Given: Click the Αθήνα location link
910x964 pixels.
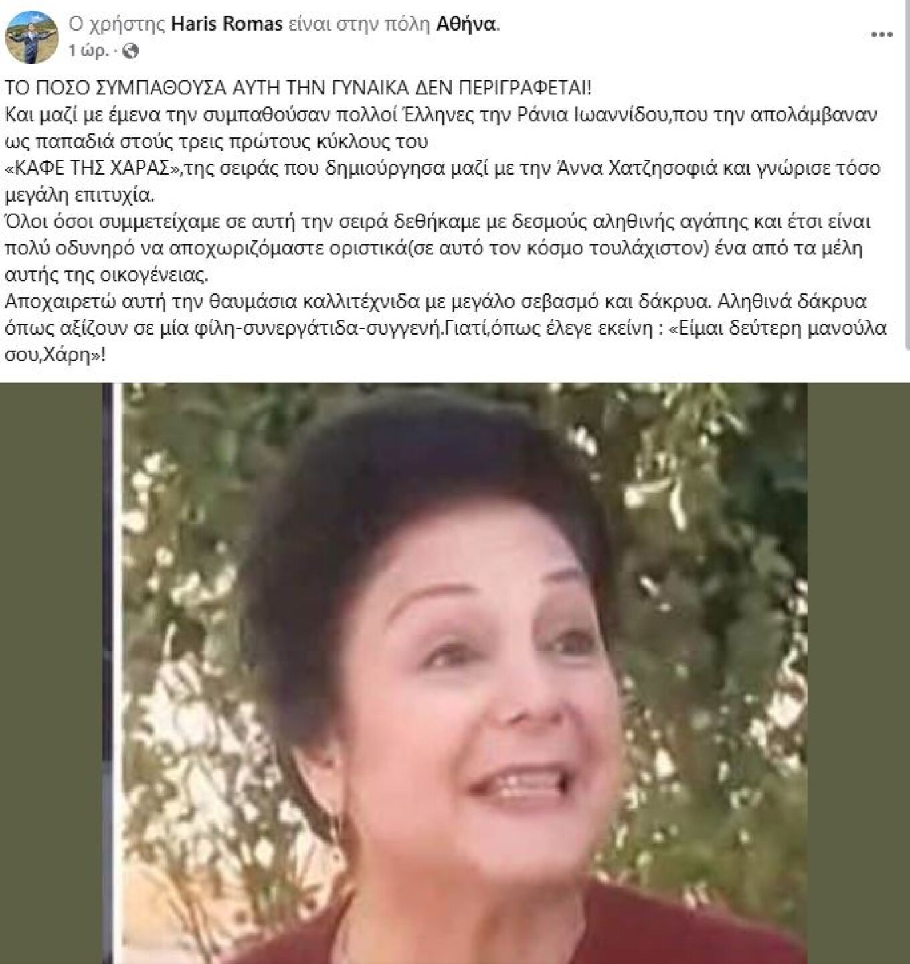Looking at the screenshot, I should click(x=466, y=24).
